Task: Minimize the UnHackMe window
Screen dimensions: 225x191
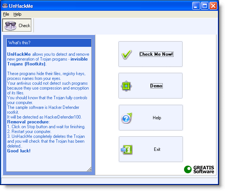Action: 196,6
